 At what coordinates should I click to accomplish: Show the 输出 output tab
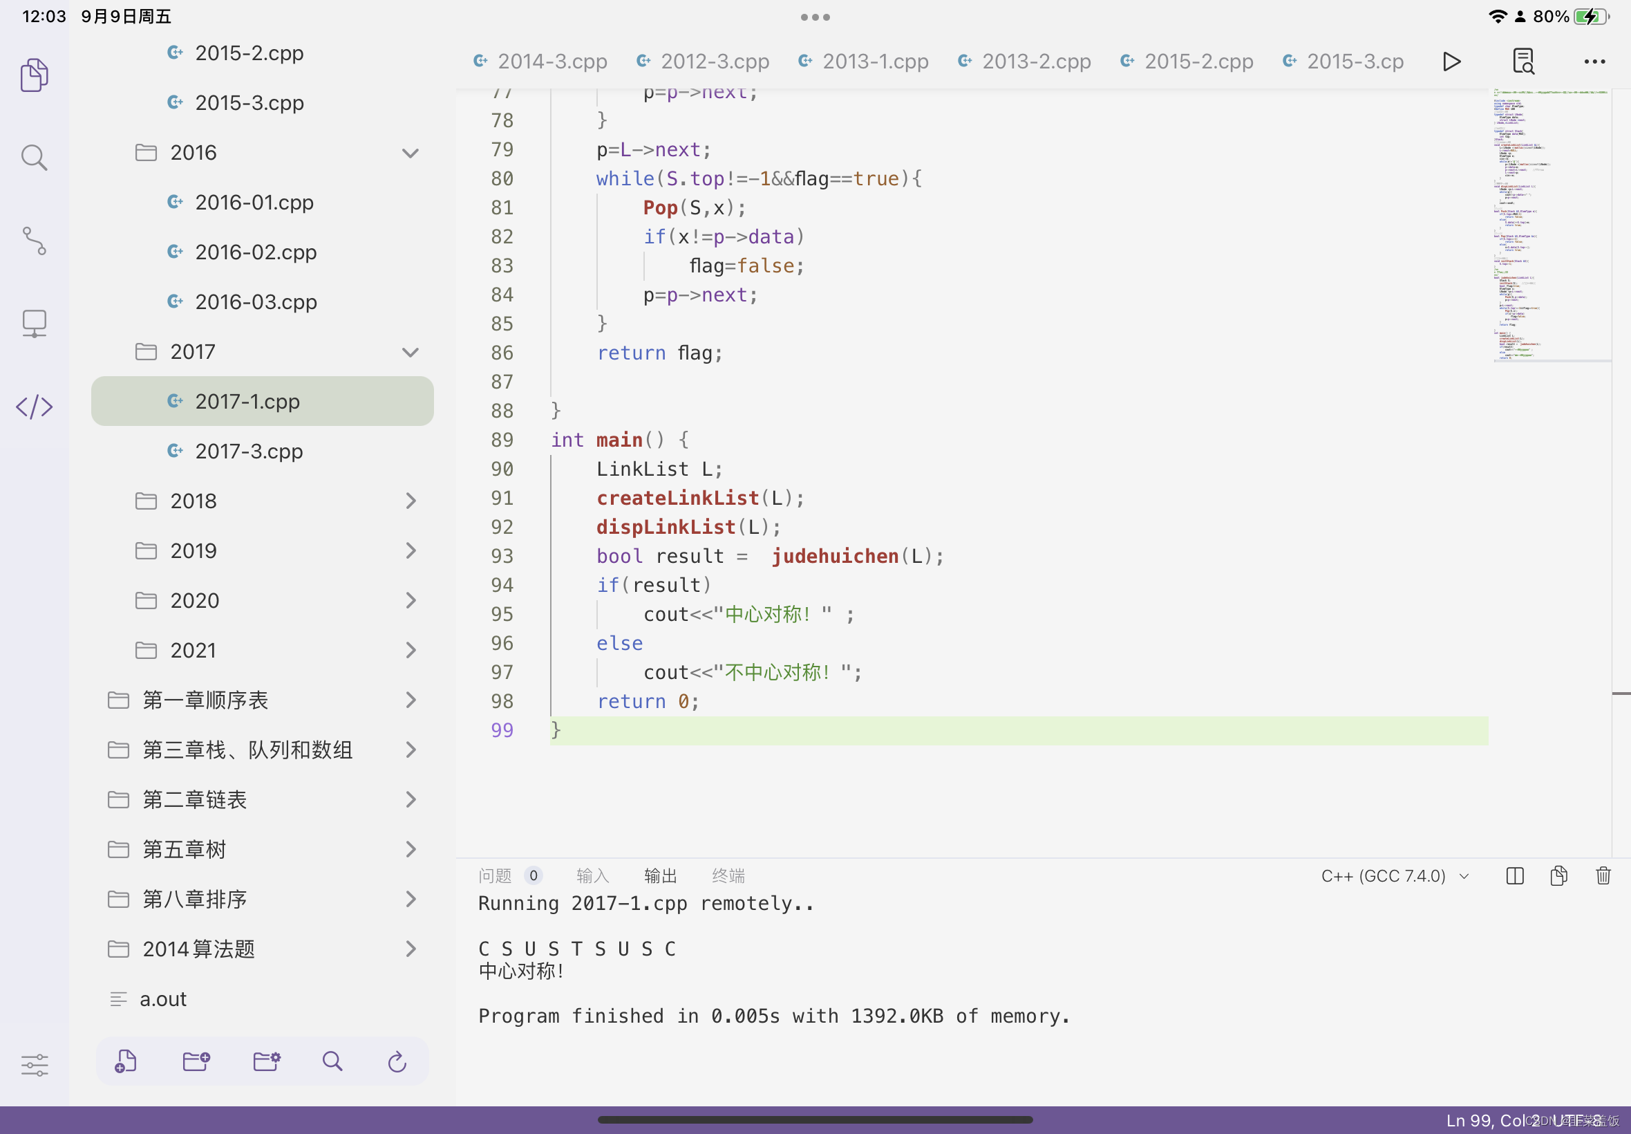pyautogui.click(x=661, y=876)
